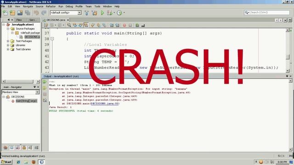This screenshot has width=294, height=165.
Task: Open the default config combo box
Action: tap(66, 13)
